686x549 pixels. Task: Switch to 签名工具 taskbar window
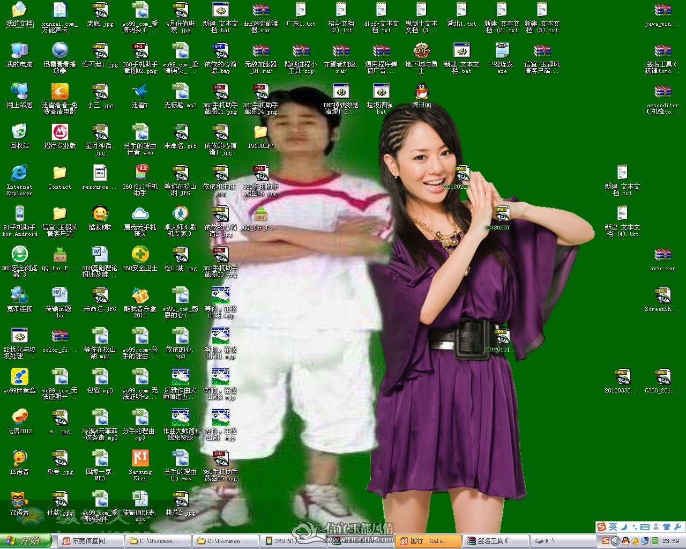coord(496,541)
